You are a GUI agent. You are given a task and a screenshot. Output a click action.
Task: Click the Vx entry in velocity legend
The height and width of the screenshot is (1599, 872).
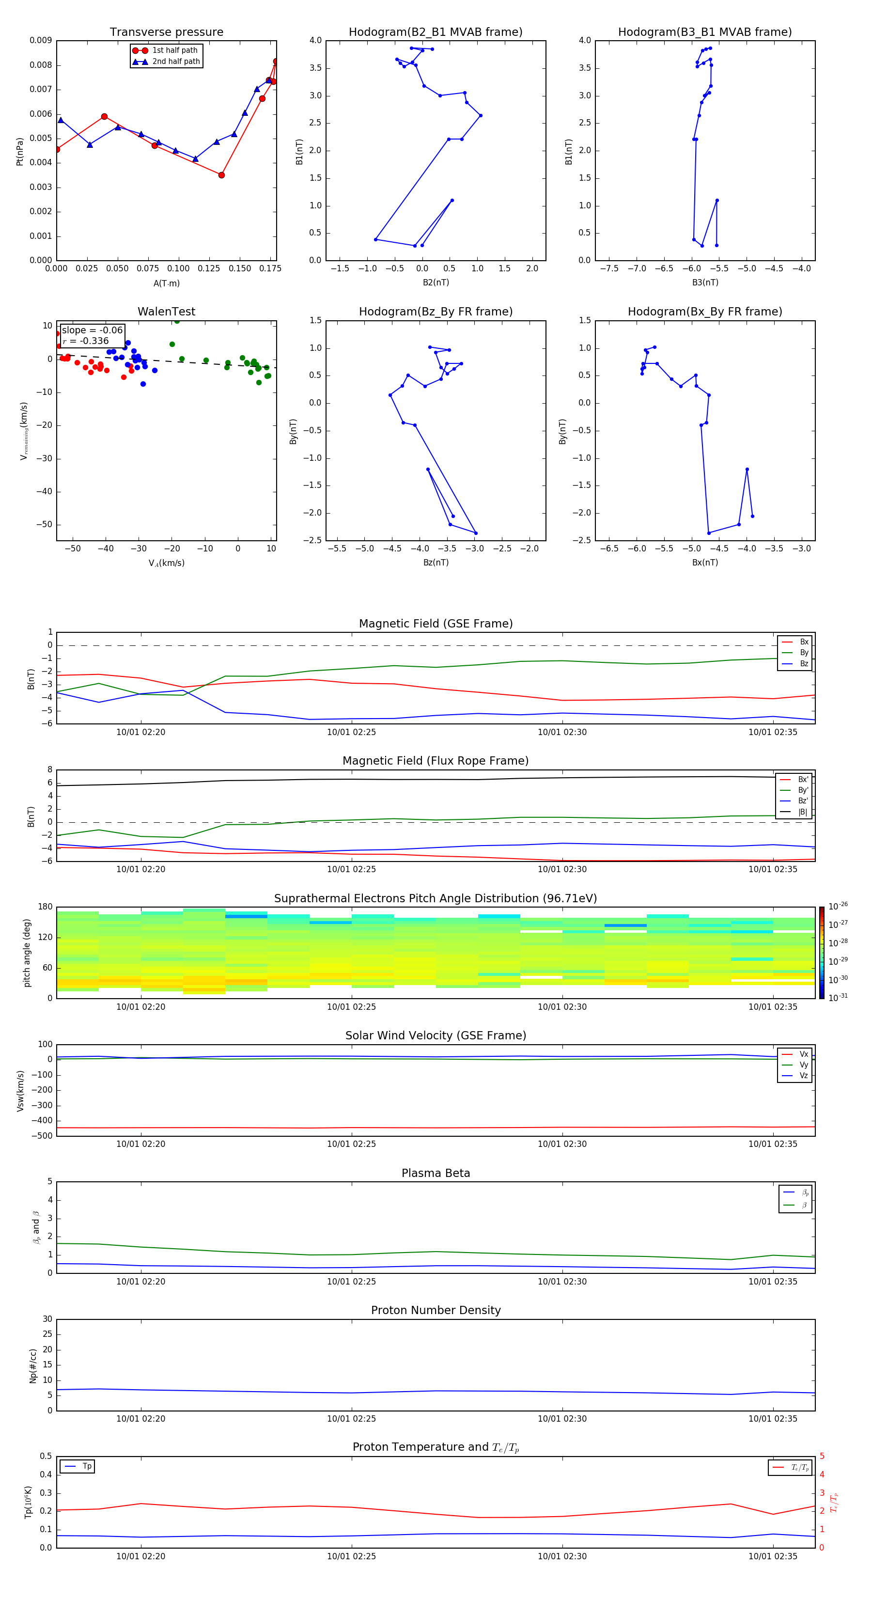[794, 1054]
